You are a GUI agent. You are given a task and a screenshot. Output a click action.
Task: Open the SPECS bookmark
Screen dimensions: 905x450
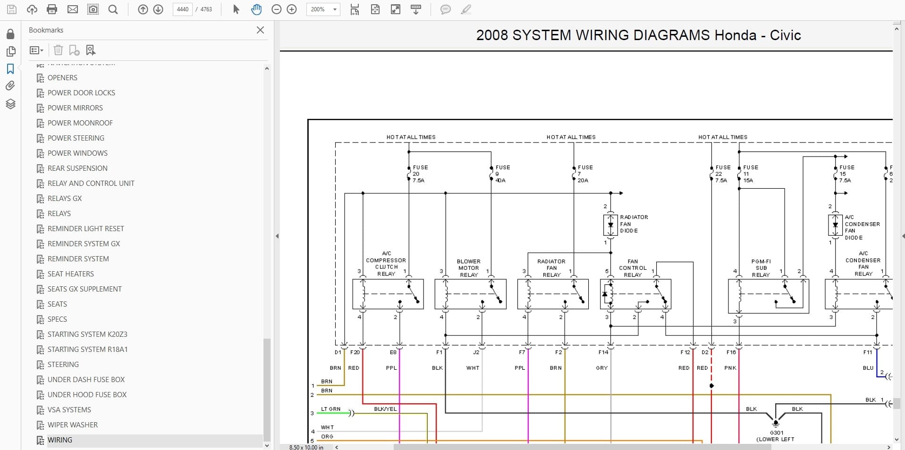(x=57, y=319)
